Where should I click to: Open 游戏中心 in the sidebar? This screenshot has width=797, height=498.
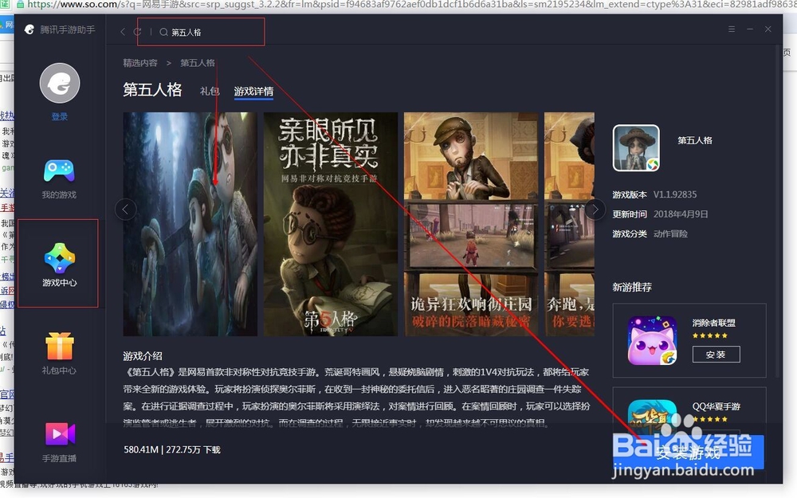(59, 265)
